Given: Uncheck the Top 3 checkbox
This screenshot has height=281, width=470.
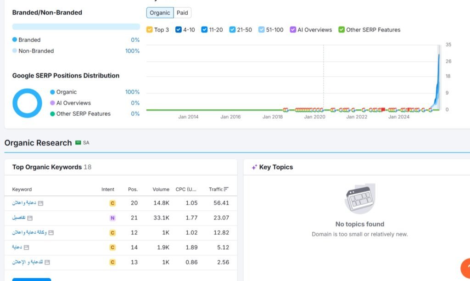Looking at the screenshot, I should tap(149, 30).
